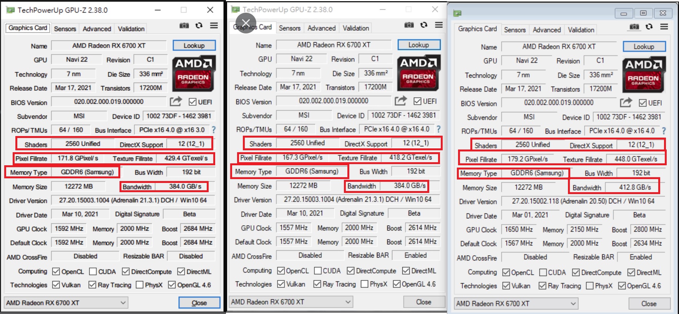The width and height of the screenshot is (679, 314).
Task: Switch to Validation tab in left window
Action: click(x=131, y=29)
